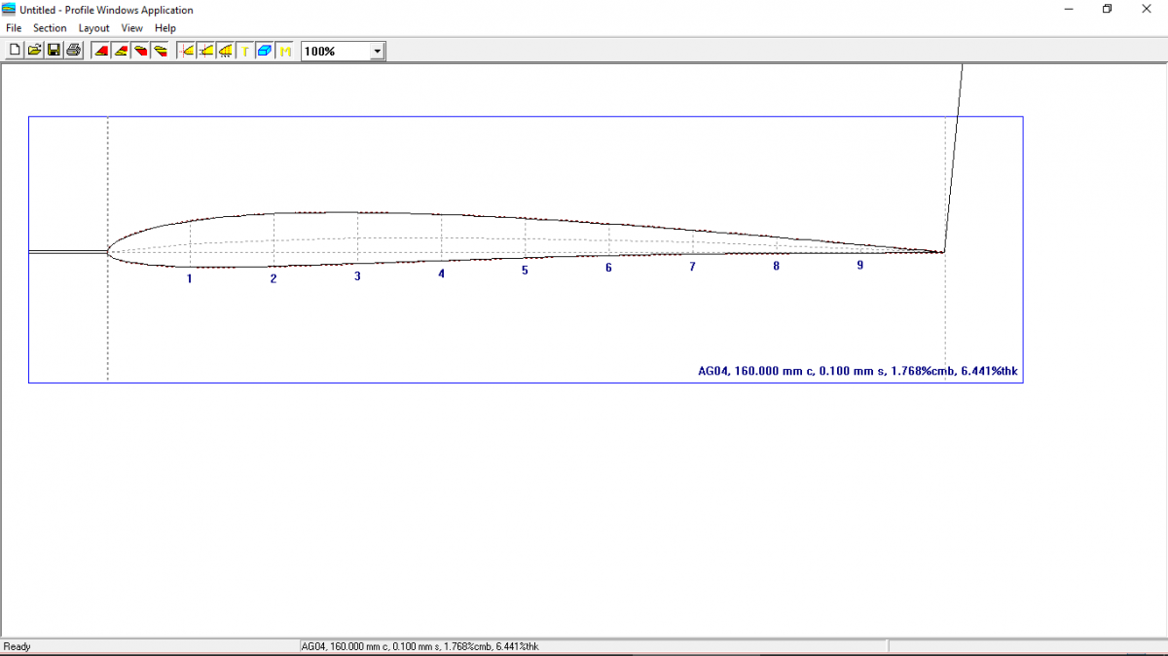Open the Help menu
Viewport: 1168px width, 656px height.
point(165,28)
